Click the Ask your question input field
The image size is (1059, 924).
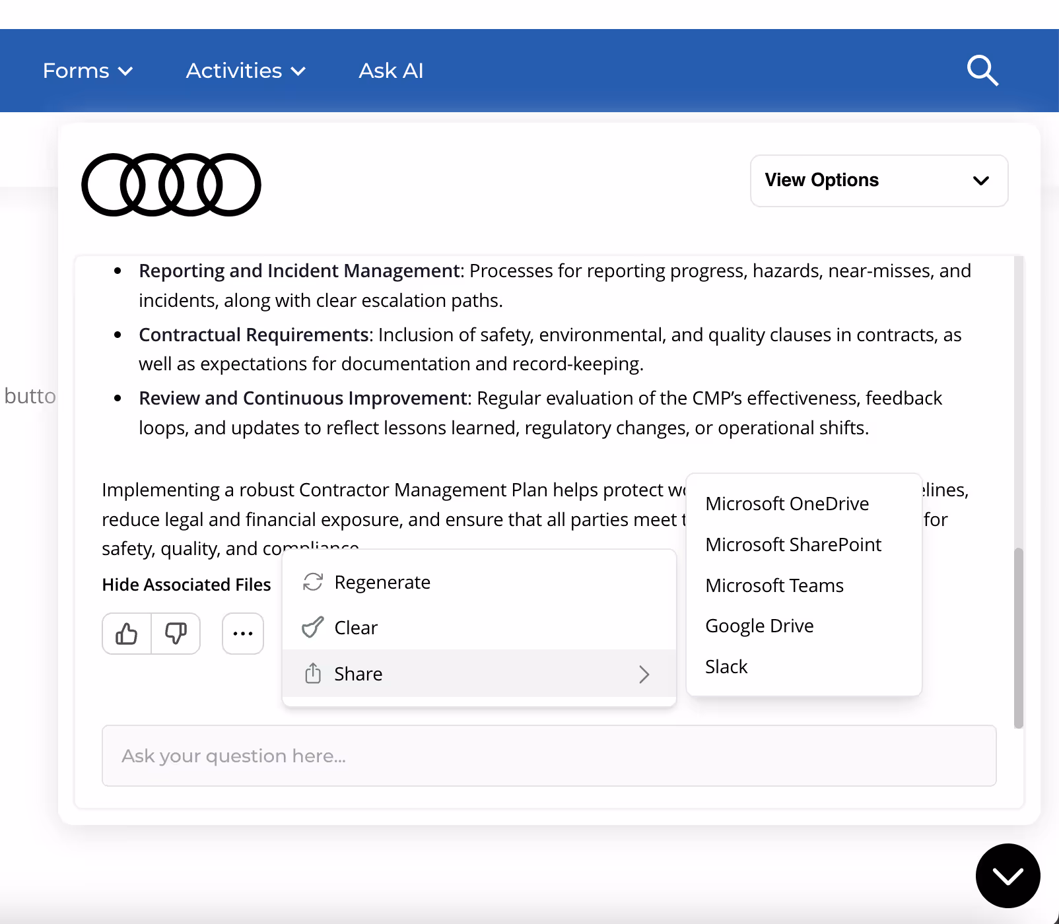click(x=549, y=756)
